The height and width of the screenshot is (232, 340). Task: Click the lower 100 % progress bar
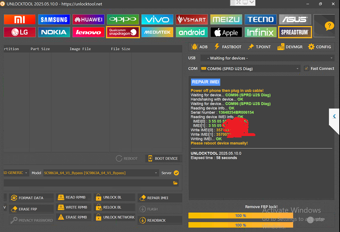pos(241,225)
